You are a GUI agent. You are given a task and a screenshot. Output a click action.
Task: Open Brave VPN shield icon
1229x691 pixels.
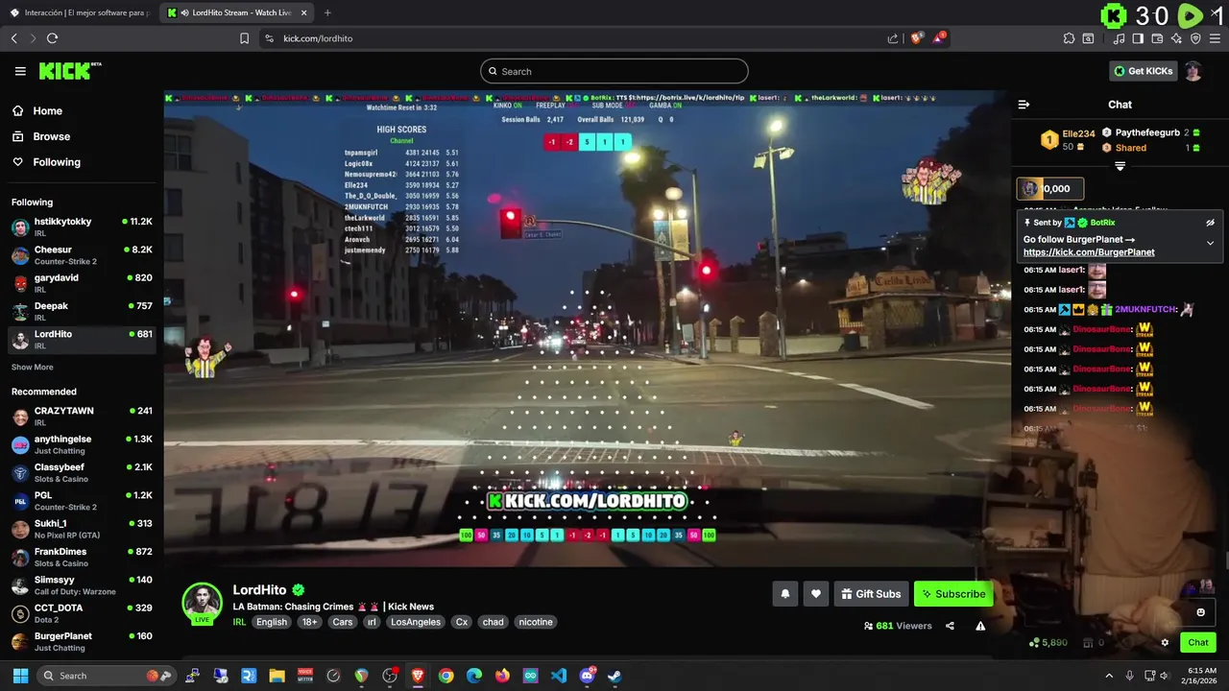pyautogui.click(x=1195, y=38)
